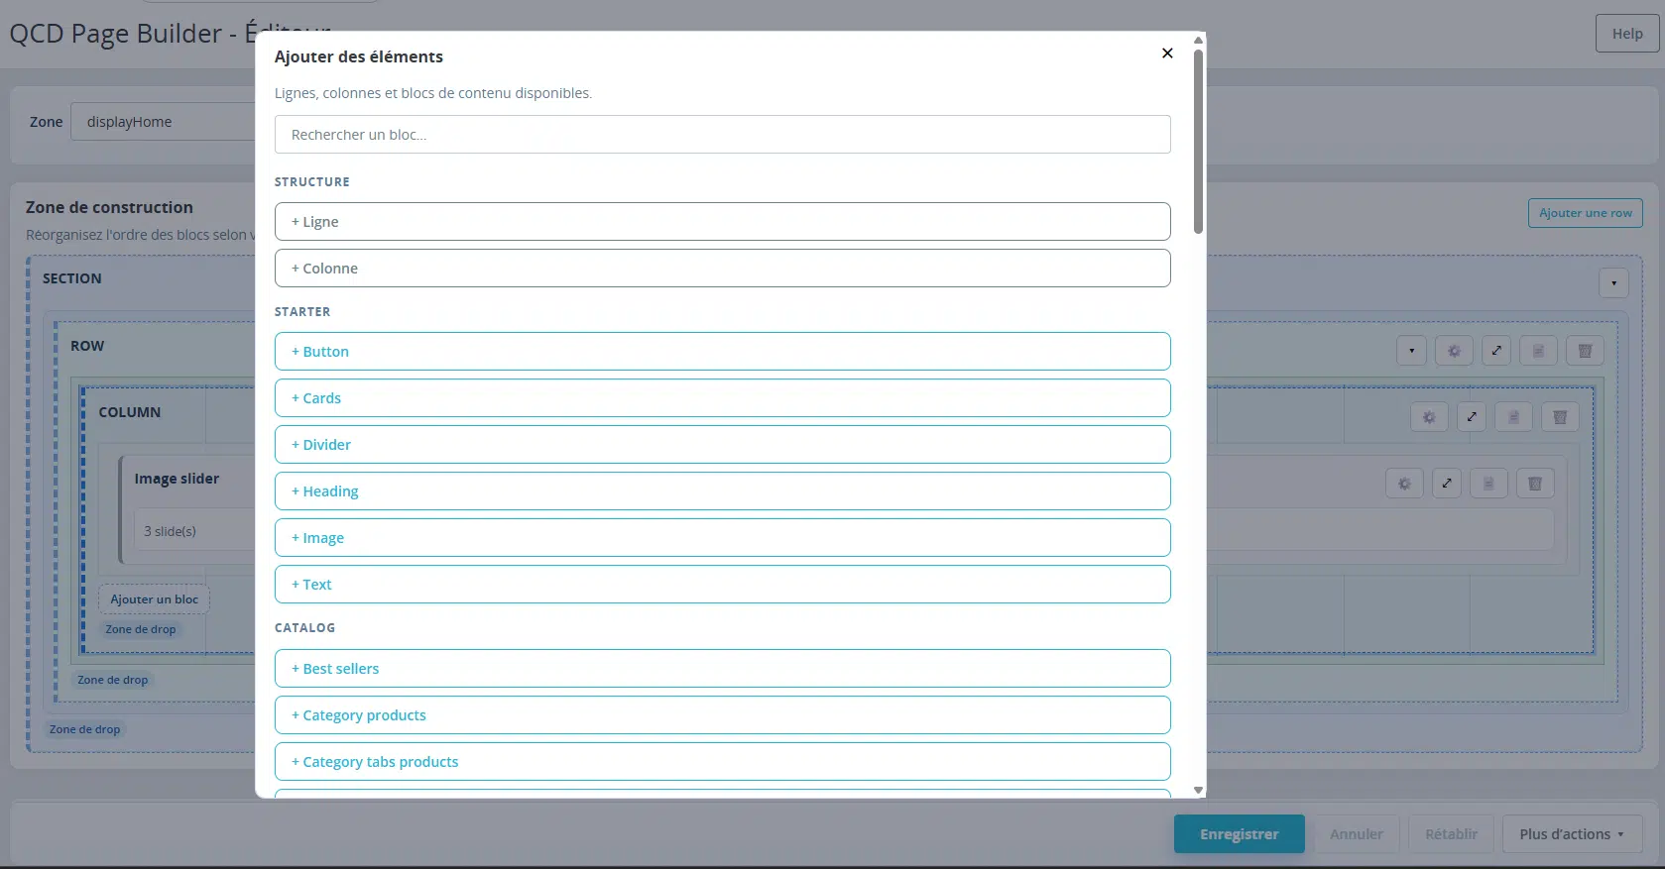The height and width of the screenshot is (869, 1665).
Task: Focus the Rechercher un bloc search field
Action: click(722, 135)
